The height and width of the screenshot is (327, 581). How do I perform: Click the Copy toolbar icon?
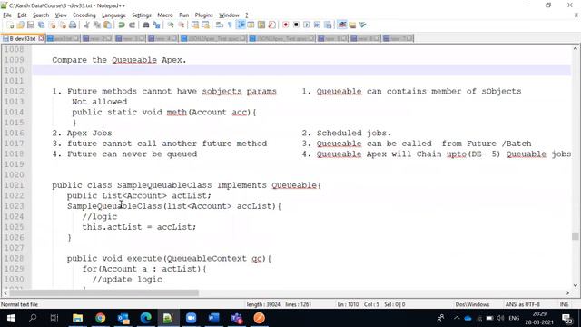(97, 25)
